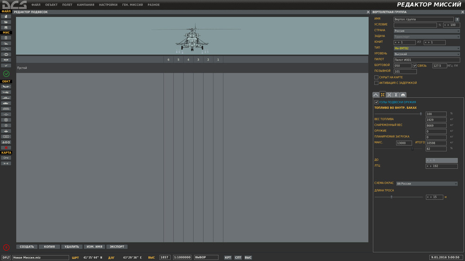This screenshot has width=465, height=261.
Task: Switch to the route tab icon
Action: [x=376, y=95]
